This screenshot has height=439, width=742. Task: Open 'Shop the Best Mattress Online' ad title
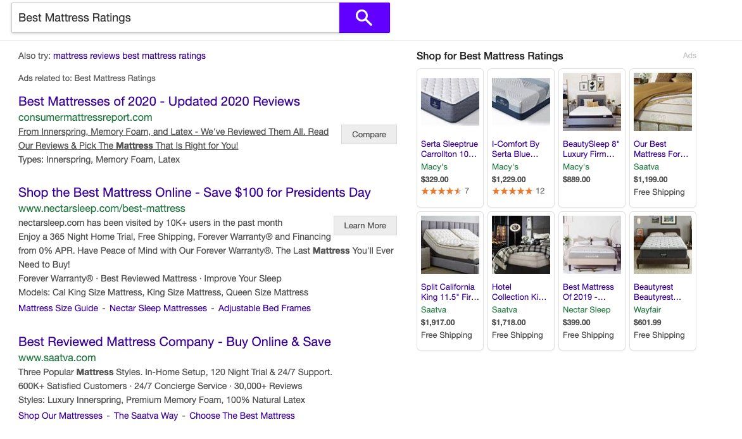pos(194,192)
